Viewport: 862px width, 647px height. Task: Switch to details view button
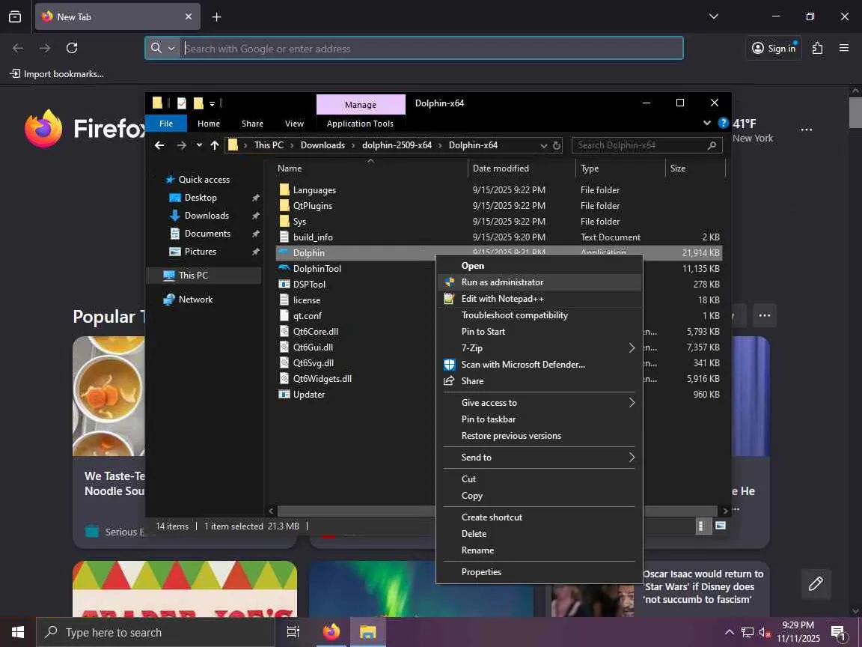tap(702, 526)
